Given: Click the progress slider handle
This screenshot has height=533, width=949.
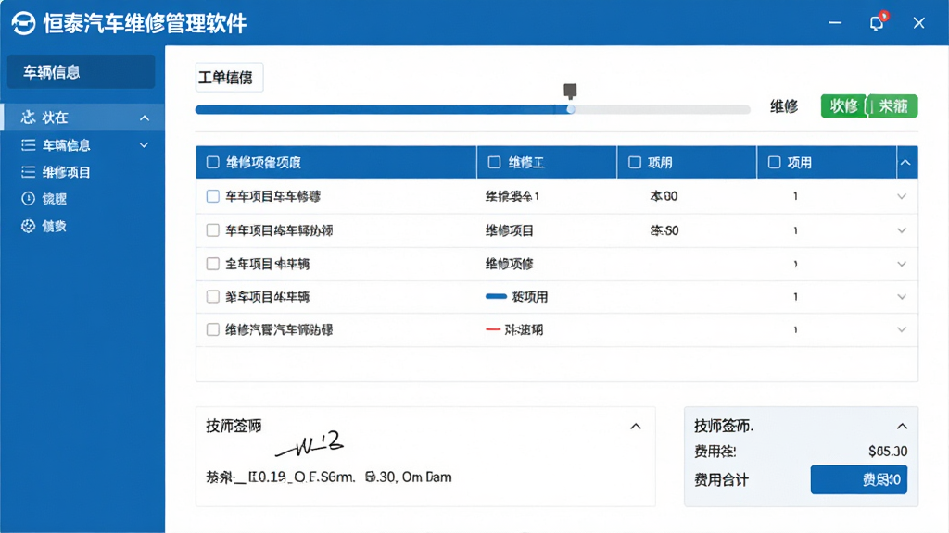Looking at the screenshot, I should tap(570, 109).
